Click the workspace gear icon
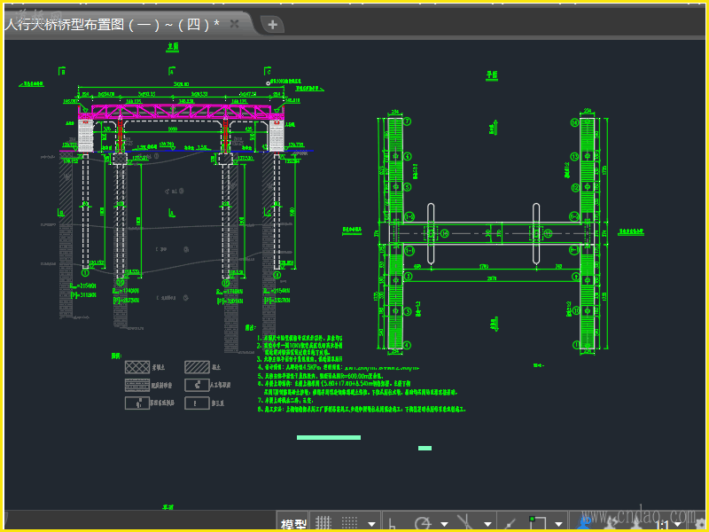The height and width of the screenshot is (532, 709). click(700, 523)
